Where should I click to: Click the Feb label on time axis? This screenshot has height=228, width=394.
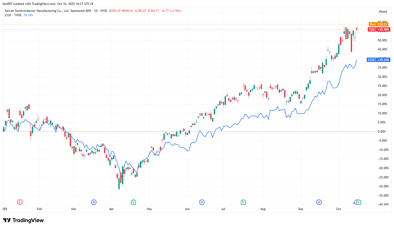tap(39, 209)
